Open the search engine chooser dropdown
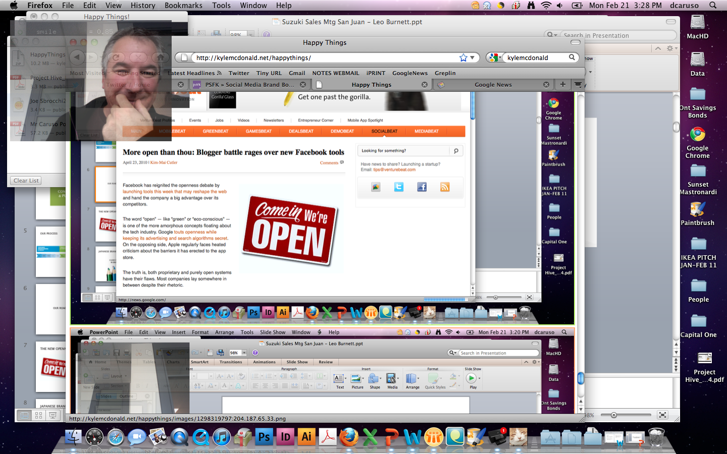Screen dimensions: 727x454 [495, 58]
